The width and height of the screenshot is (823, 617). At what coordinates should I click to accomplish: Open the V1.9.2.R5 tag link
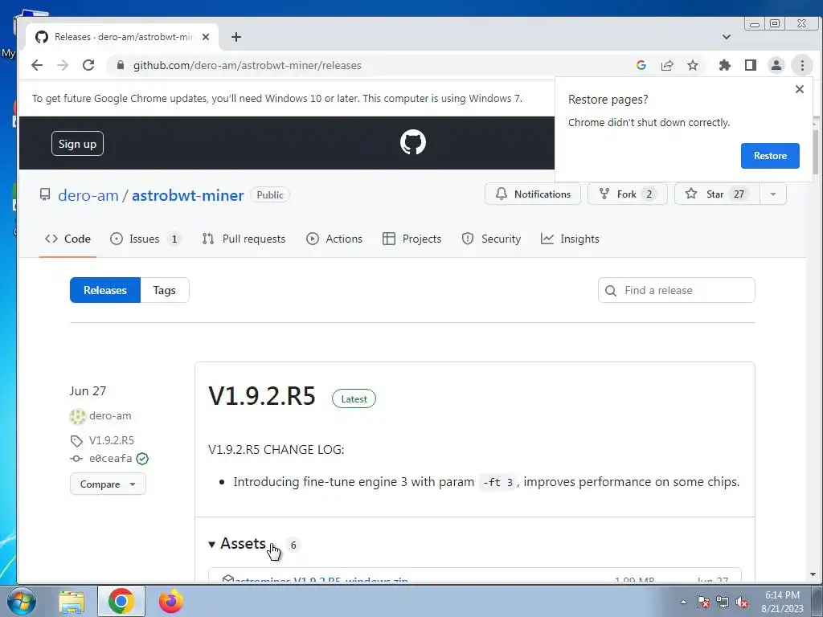[111, 440]
